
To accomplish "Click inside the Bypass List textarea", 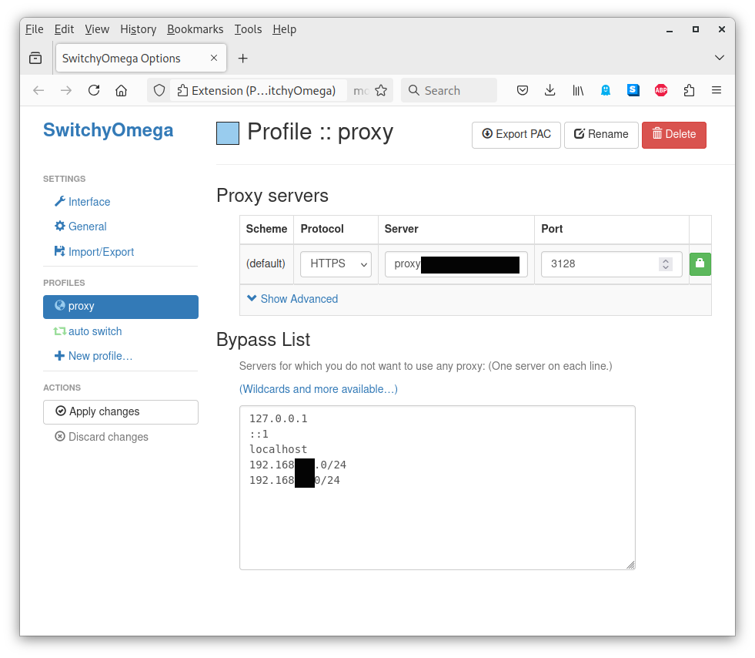I will (437, 488).
